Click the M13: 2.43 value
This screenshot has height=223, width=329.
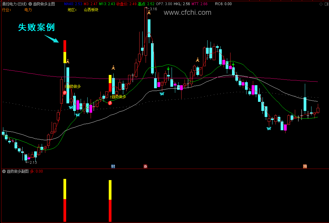(107, 4)
